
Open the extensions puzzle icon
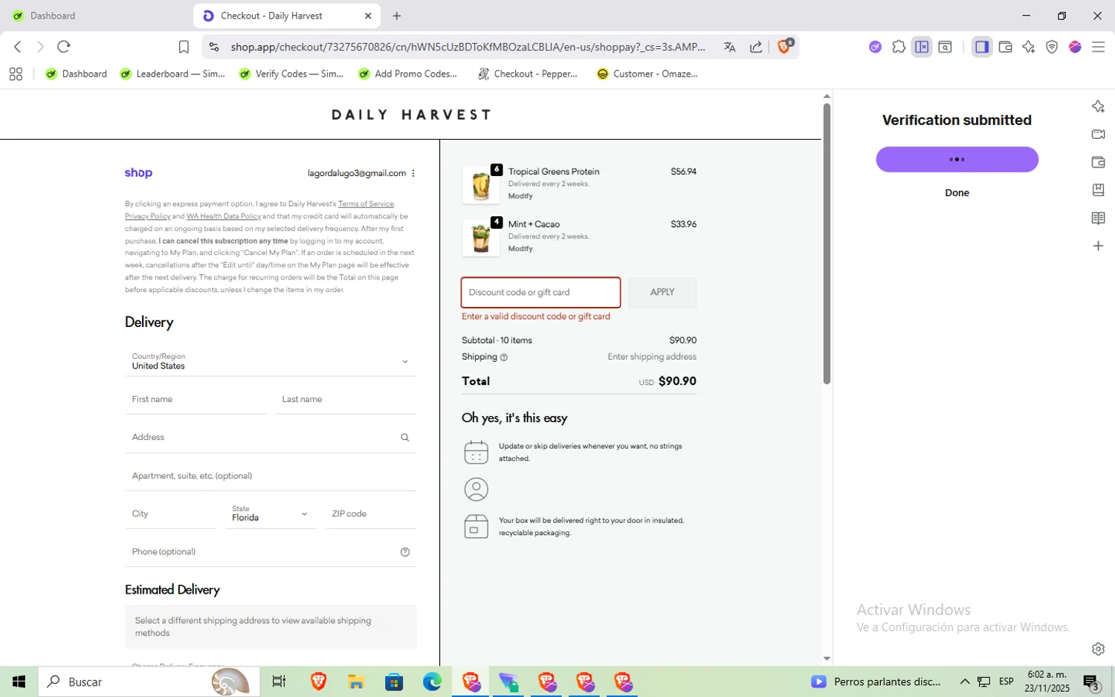coord(899,47)
